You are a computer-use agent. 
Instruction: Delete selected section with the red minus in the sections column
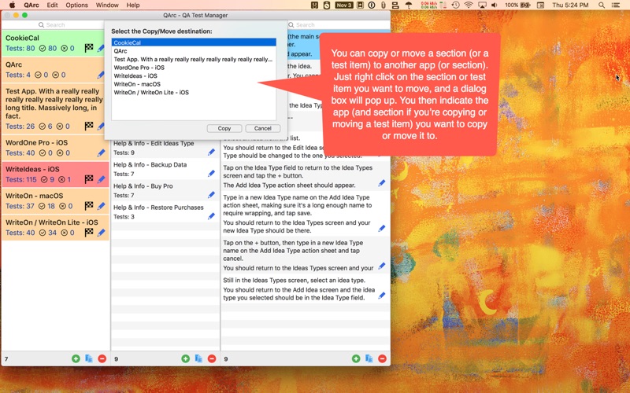[212, 358]
